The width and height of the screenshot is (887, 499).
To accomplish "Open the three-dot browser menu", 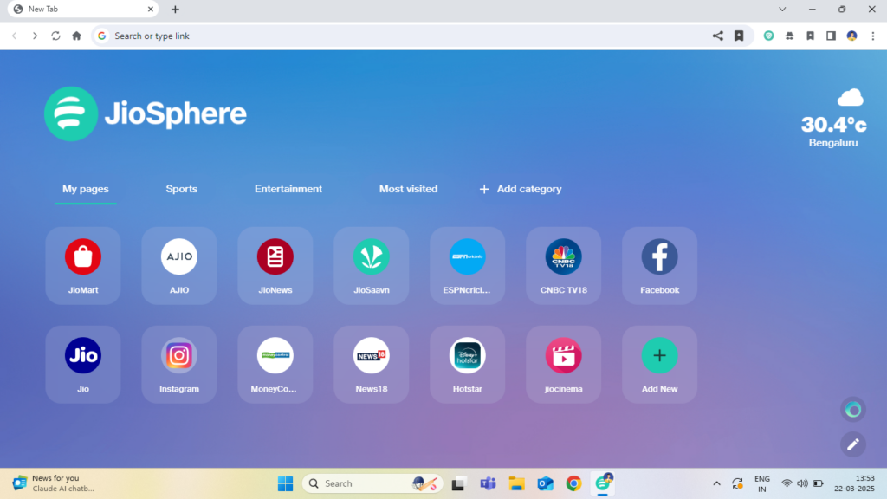I will (873, 36).
